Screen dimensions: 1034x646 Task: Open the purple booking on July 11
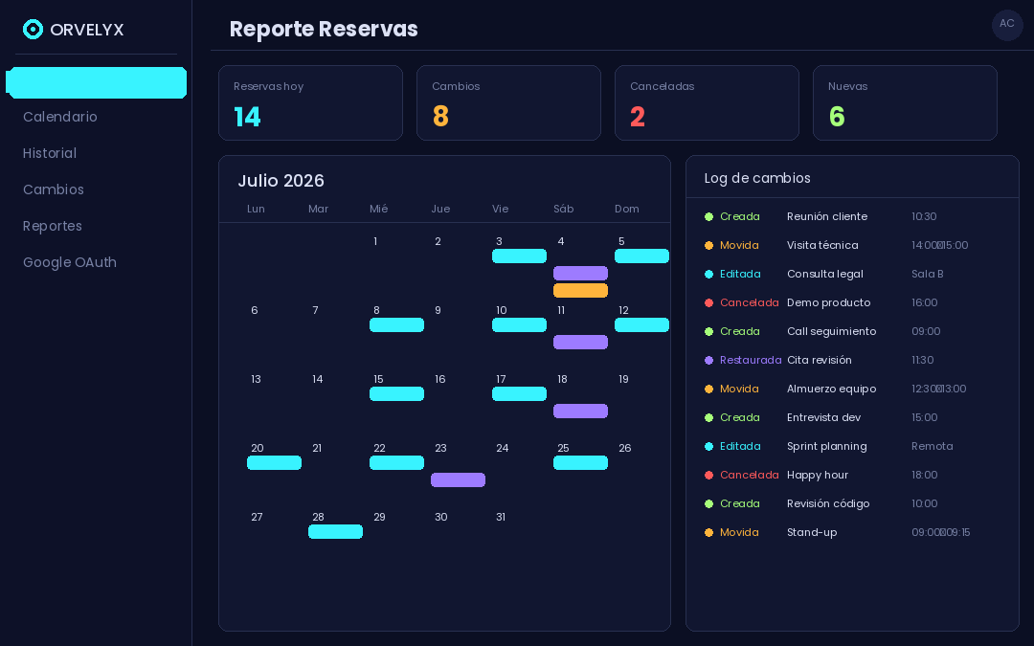tap(580, 342)
